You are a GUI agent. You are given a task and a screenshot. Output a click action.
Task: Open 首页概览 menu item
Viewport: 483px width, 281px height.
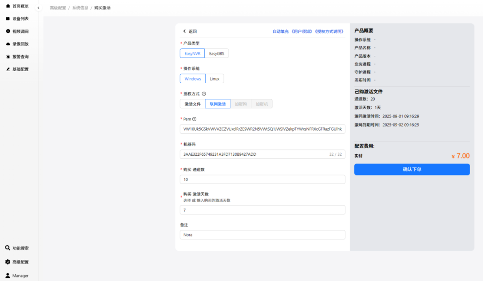(x=19, y=6)
